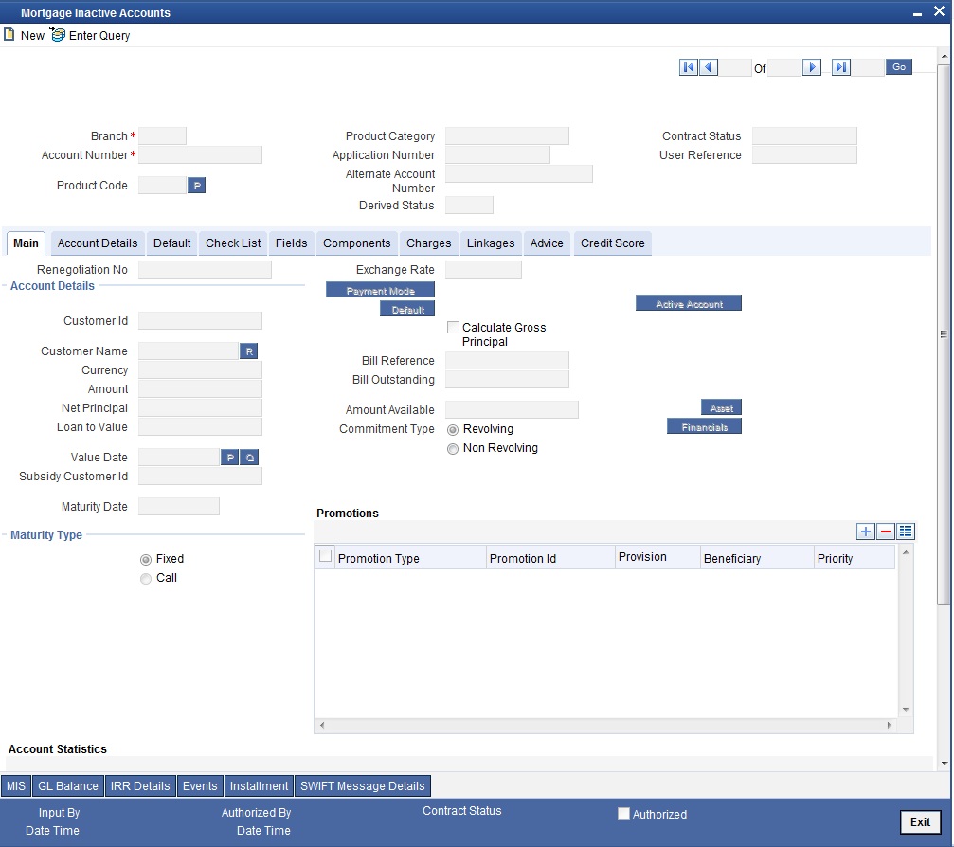Image resolution: width=954 pixels, height=847 pixels.
Task: Open the Advice tab
Action: click(x=547, y=243)
